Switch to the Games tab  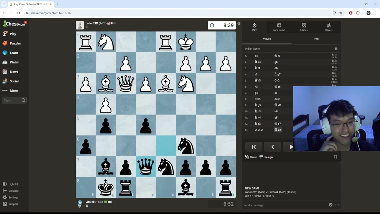(304, 27)
